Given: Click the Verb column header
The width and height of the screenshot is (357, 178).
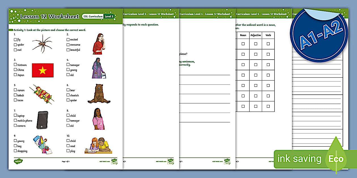Looking at the screenshot, I should pyautogui.click(x=268, y=35).
